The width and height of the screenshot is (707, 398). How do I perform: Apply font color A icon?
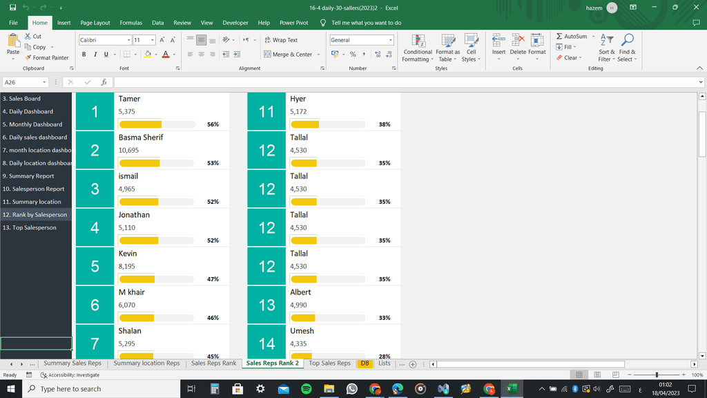(166, 55)
